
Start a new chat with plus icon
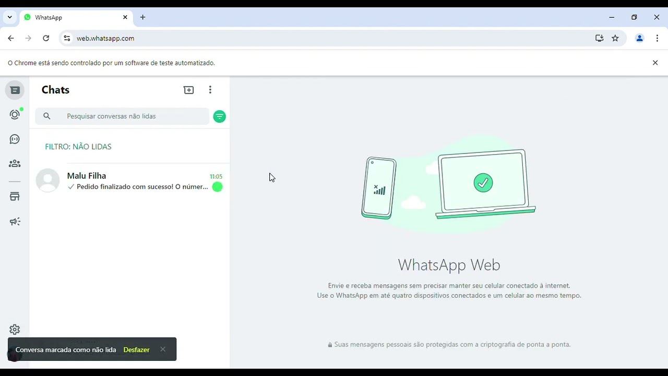coord(189,90)
